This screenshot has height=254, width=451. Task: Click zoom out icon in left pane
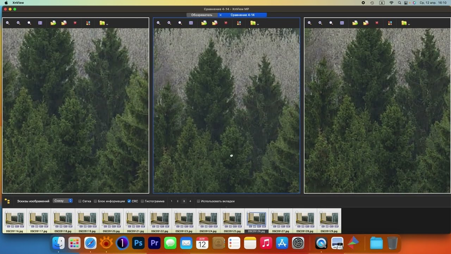click(x=8, y=23)
